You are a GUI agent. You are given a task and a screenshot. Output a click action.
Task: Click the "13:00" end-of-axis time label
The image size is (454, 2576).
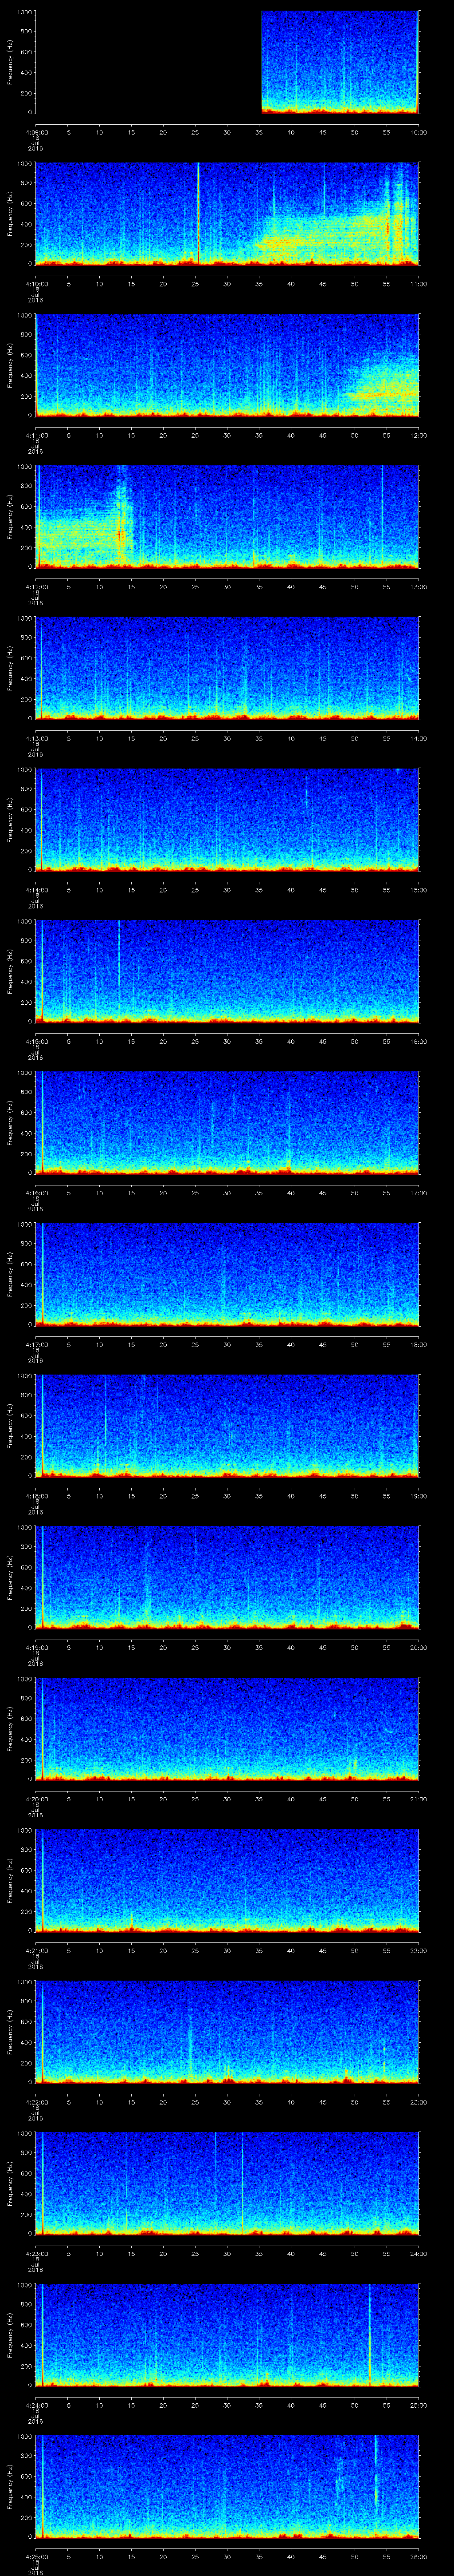point(418,586)
